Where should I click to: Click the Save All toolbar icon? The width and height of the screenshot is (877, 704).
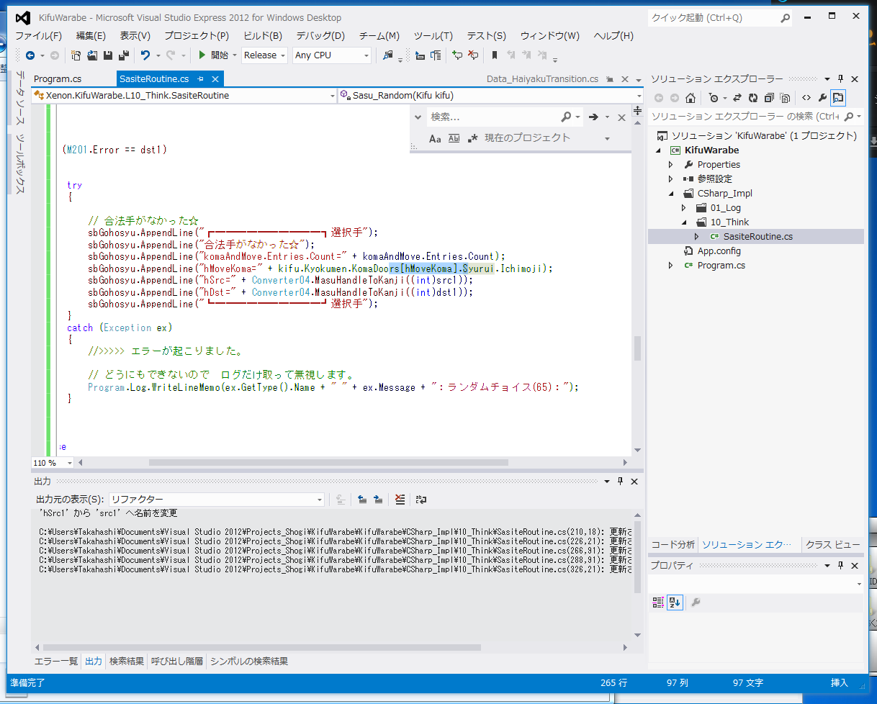point(123,55)
